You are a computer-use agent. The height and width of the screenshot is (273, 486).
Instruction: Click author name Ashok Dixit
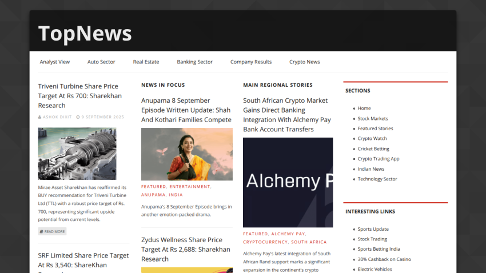point(57,117)
